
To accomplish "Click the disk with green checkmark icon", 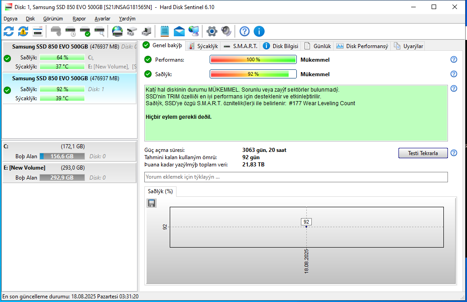I will coord(85,31).
